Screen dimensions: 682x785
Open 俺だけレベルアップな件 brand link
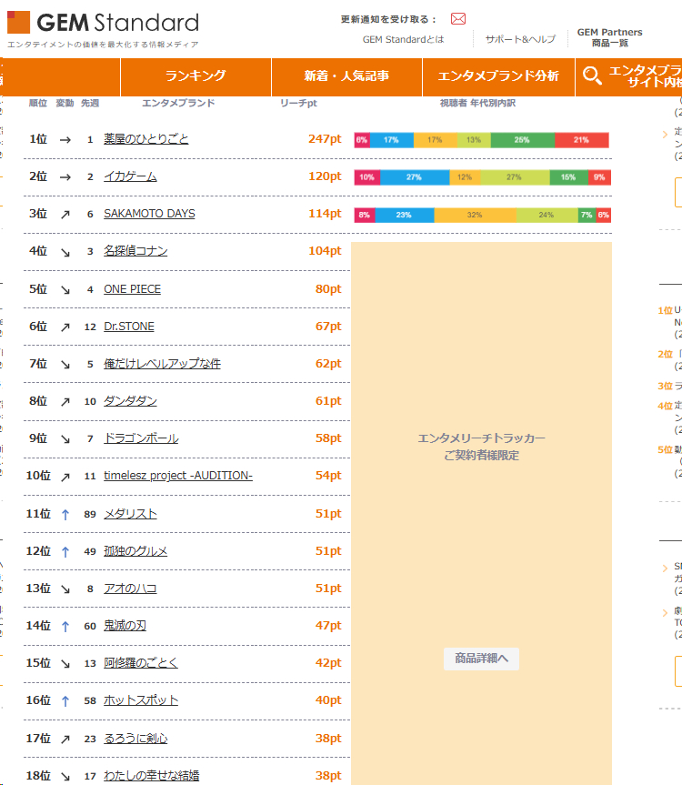click(x=162, y=364)
